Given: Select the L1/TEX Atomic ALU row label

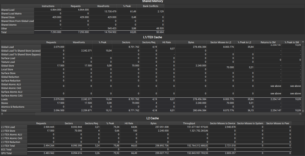Looking at the screenshot, I should pos(14,135).
